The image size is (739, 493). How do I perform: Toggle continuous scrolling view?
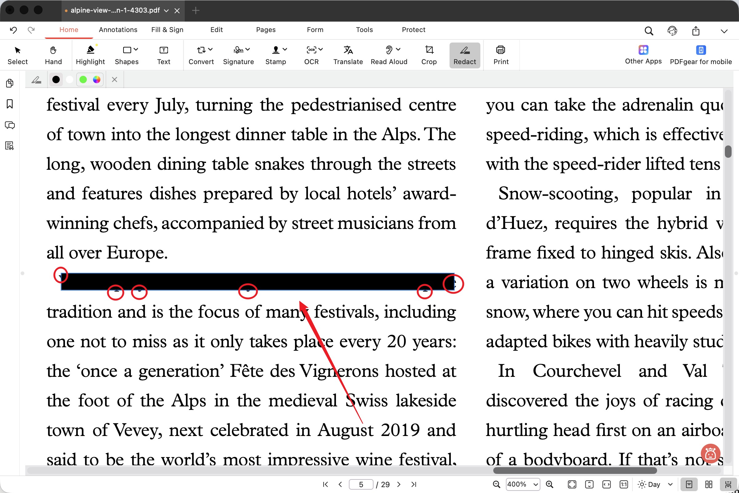pyautogui.click(x=728, y=484)
